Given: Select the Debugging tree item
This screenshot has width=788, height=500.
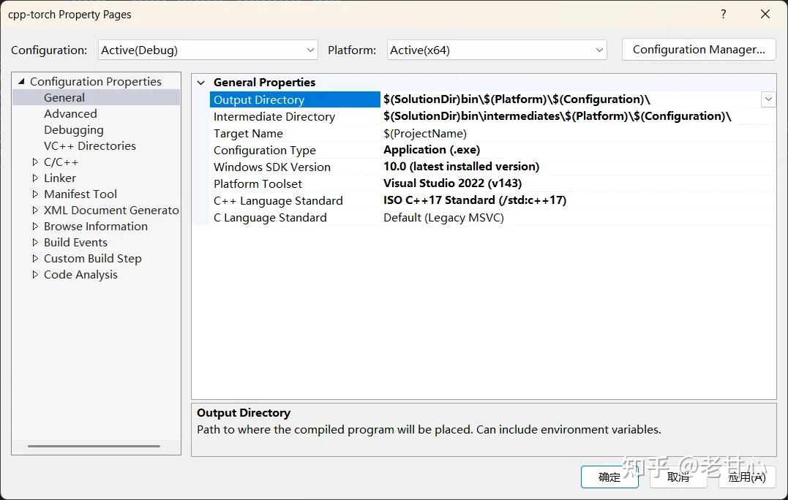Looking at the screenshot, I should [74, 129].
